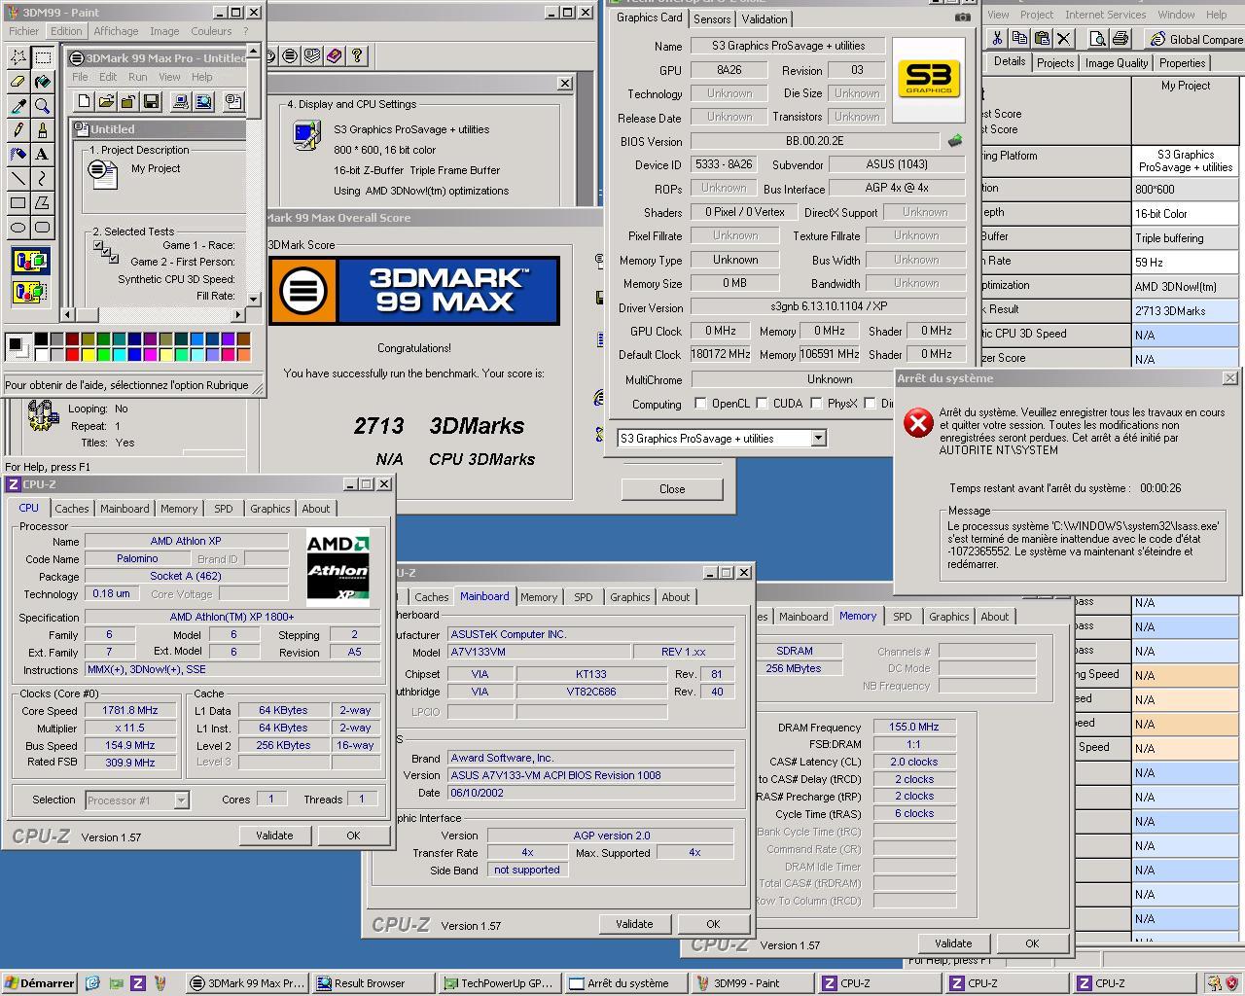Choose the Fill bucket tool in Paint
Viewport: 1245px width, 996px height.
pyautogui.click(x=43, y=82)
